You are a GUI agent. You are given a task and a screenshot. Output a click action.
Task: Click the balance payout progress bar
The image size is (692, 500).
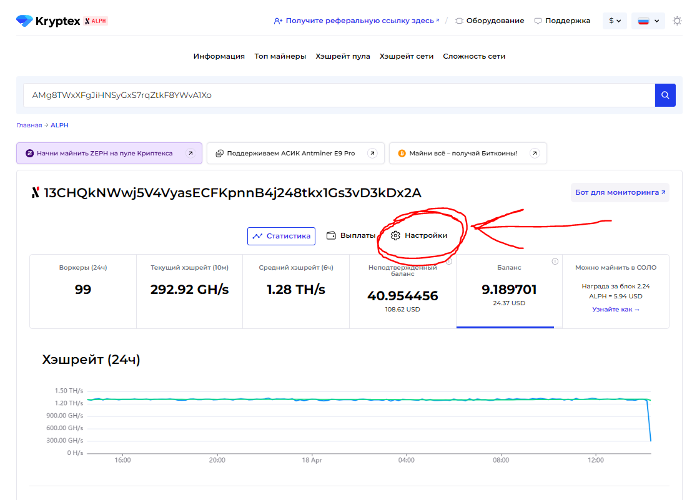click(x=509, y=327)
